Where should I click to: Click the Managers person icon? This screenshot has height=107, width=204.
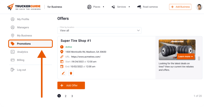12,27
